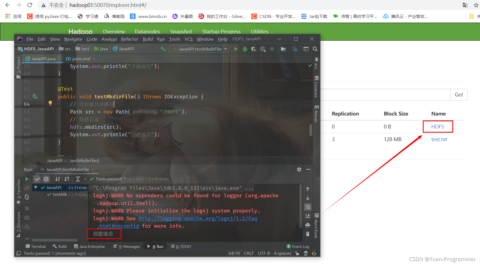Open test.txt file link in Hadoop

tap(439, 139)
